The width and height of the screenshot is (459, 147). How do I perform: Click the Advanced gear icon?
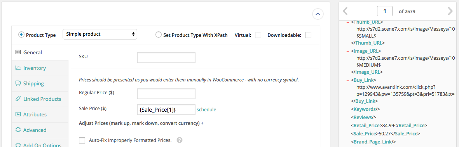[18, 130]
